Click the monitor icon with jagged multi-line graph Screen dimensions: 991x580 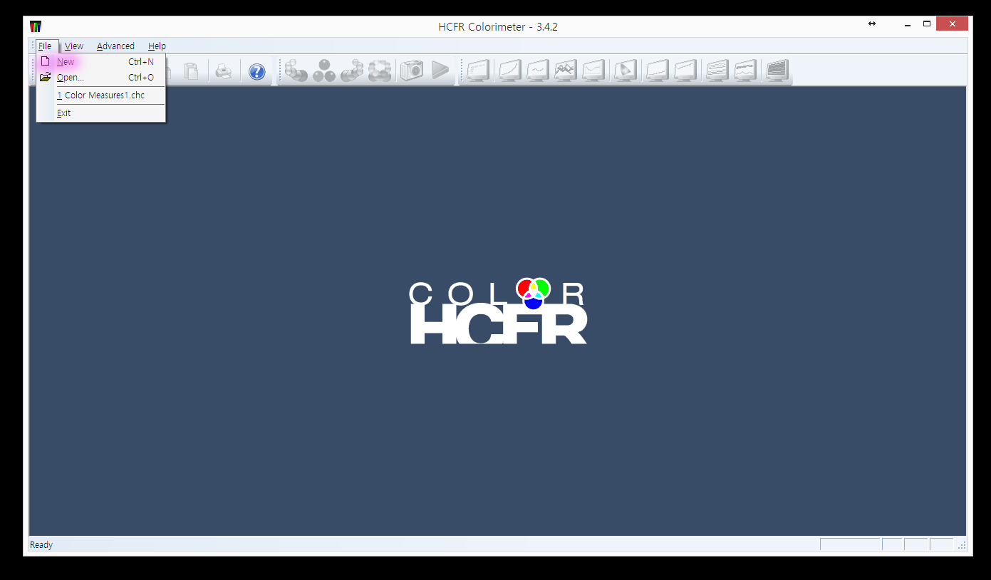click(x=566, y=71)
